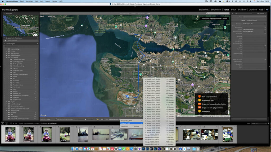Switch to the Diashow module

coord(242,10)
